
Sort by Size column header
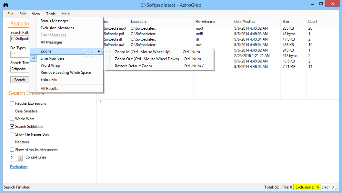[293, 22]
